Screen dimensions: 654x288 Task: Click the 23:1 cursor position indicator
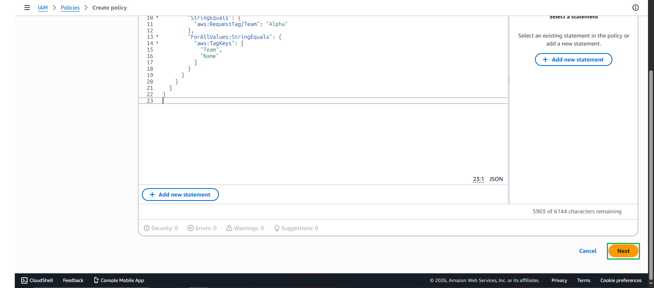(x=478, y=179)
